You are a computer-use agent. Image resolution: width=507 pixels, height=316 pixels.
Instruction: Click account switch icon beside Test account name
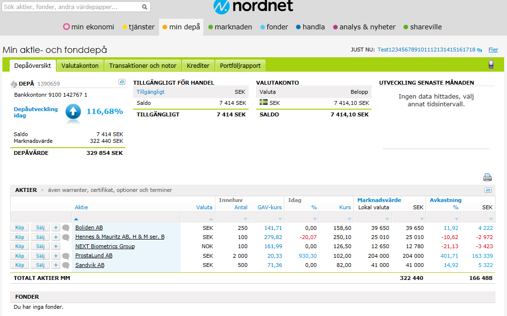pyautogui.click(x=480, y=50)
